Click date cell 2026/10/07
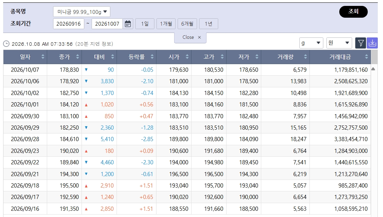 pos(25,70)
